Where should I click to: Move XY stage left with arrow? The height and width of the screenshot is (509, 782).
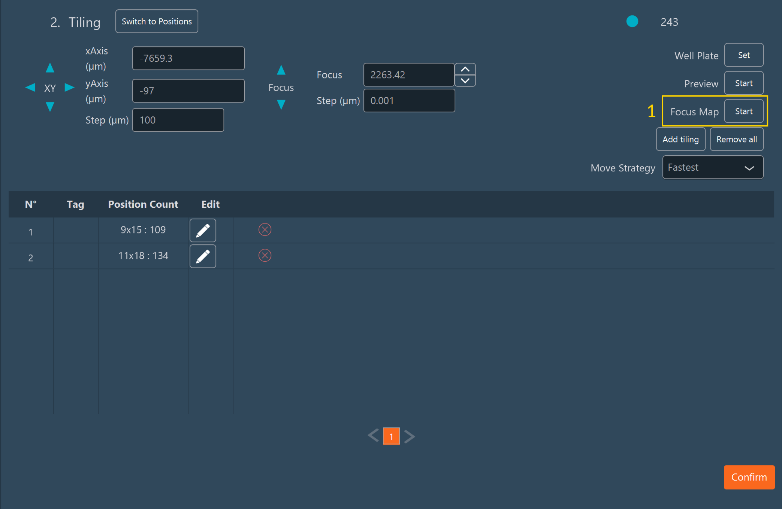pyautogui.click(x=30, y=88)
